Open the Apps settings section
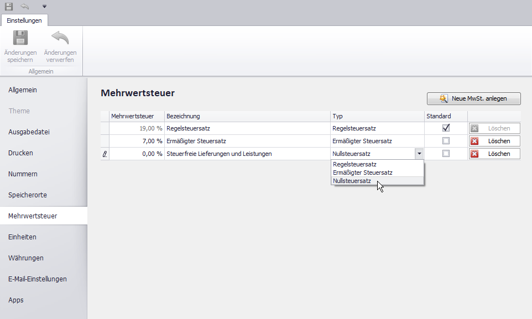This screenshot has width=532, height=319. (x=44, y=300)
